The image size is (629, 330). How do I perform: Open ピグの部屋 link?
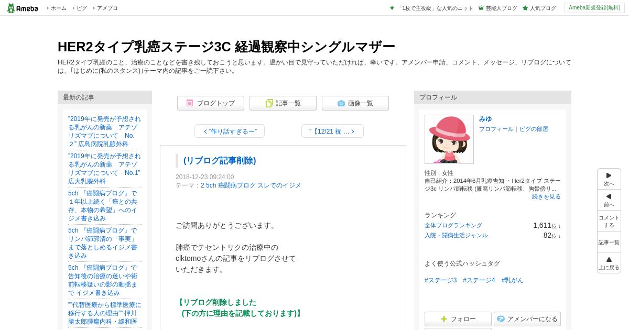point(534,129)
